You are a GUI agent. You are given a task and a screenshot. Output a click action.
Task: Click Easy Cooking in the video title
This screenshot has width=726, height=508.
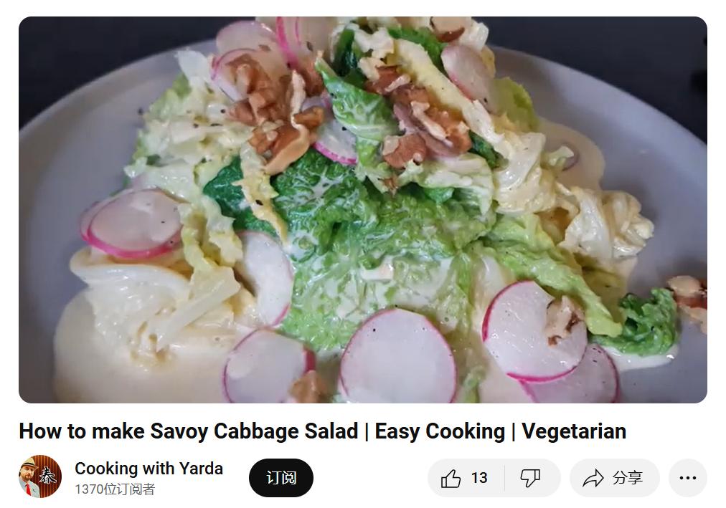[440, 431]
